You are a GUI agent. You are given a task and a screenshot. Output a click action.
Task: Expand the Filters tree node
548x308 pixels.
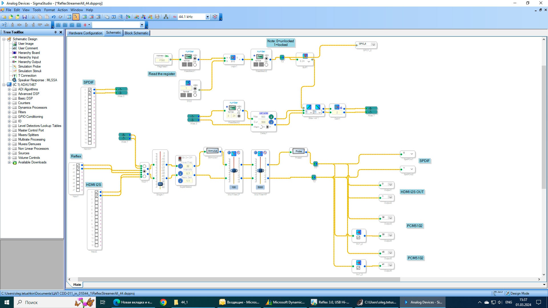pyautogui.click(x=9, y=112)
